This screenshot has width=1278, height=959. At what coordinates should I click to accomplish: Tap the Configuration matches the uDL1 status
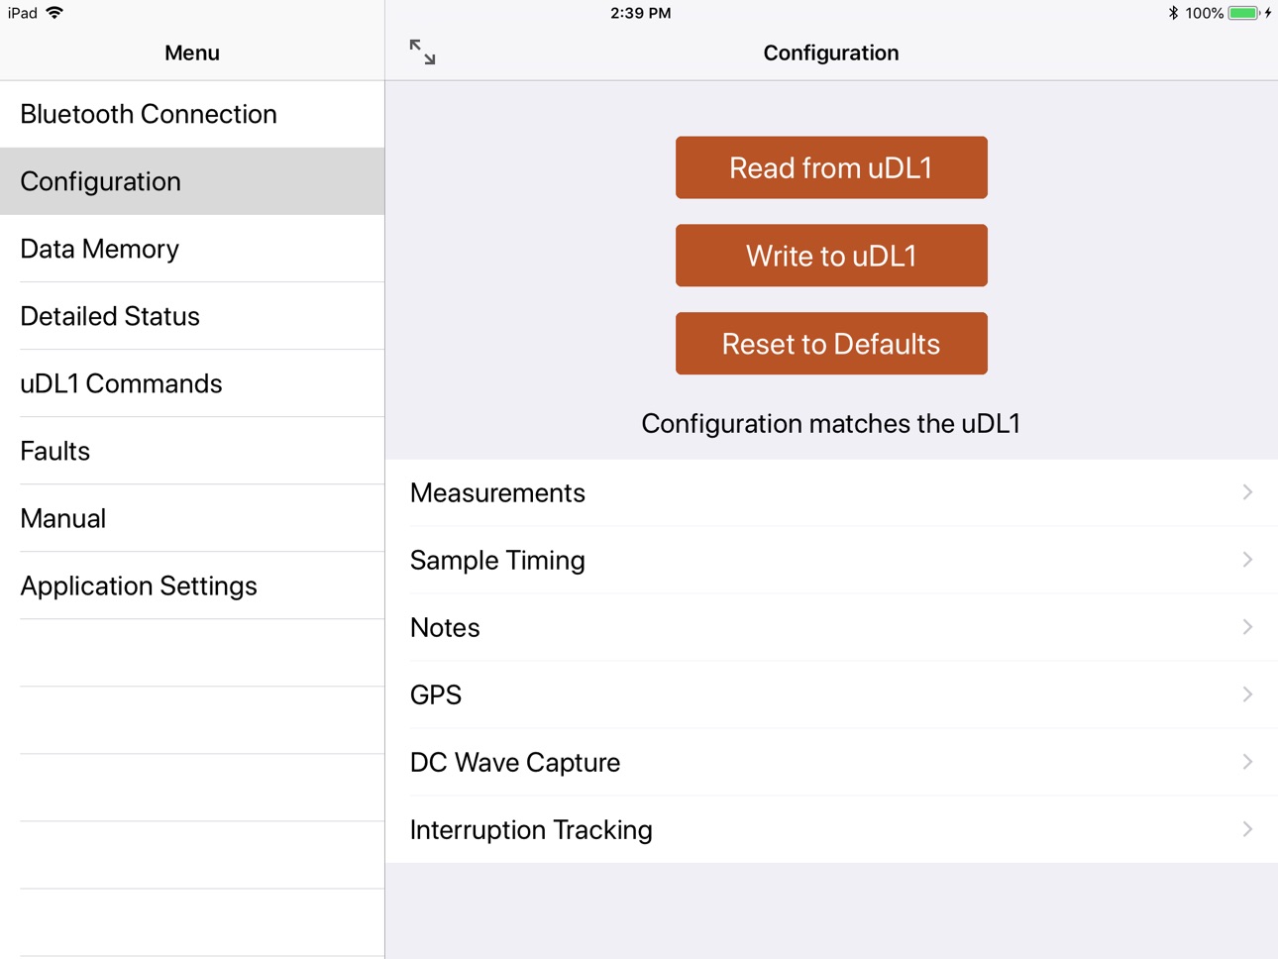pos(831,423)
